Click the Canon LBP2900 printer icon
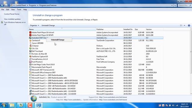The image size is (192, 108). coord(30,43)
